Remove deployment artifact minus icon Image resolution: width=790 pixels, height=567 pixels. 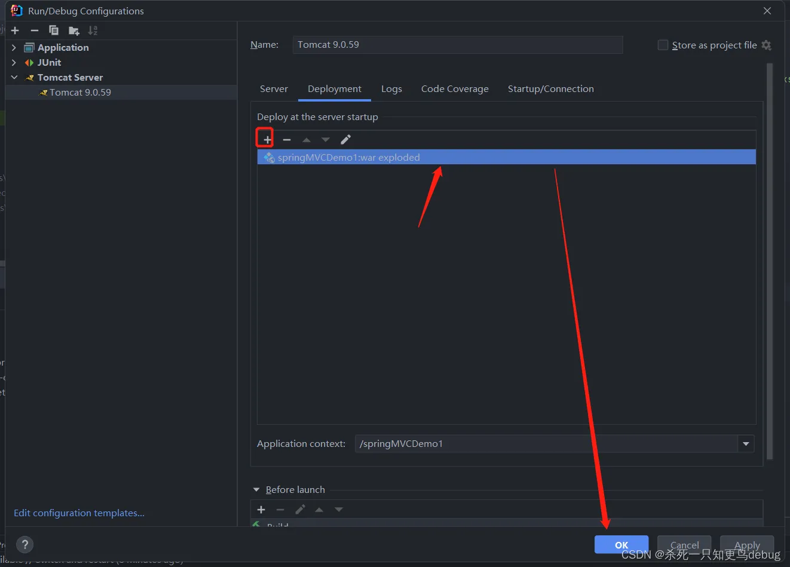287,140
